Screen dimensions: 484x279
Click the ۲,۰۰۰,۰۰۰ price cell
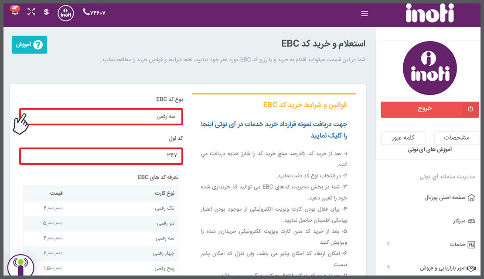53,253
